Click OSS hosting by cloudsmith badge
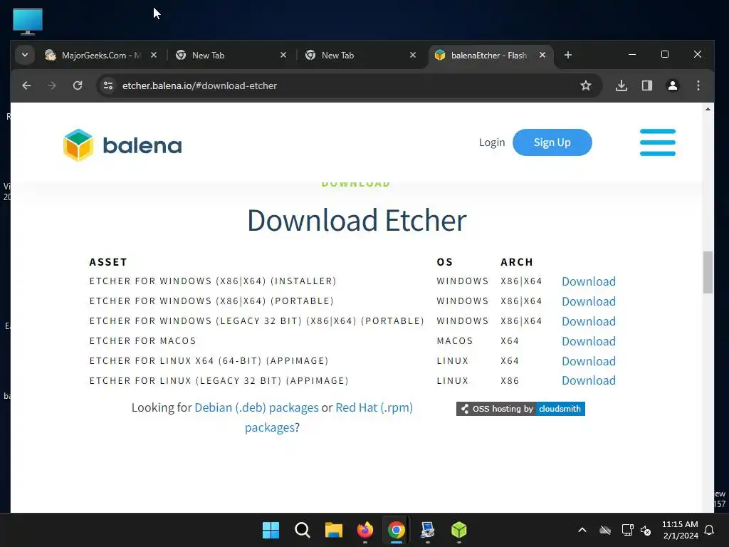Screen dimensions: 729x547 pos(520,409)
